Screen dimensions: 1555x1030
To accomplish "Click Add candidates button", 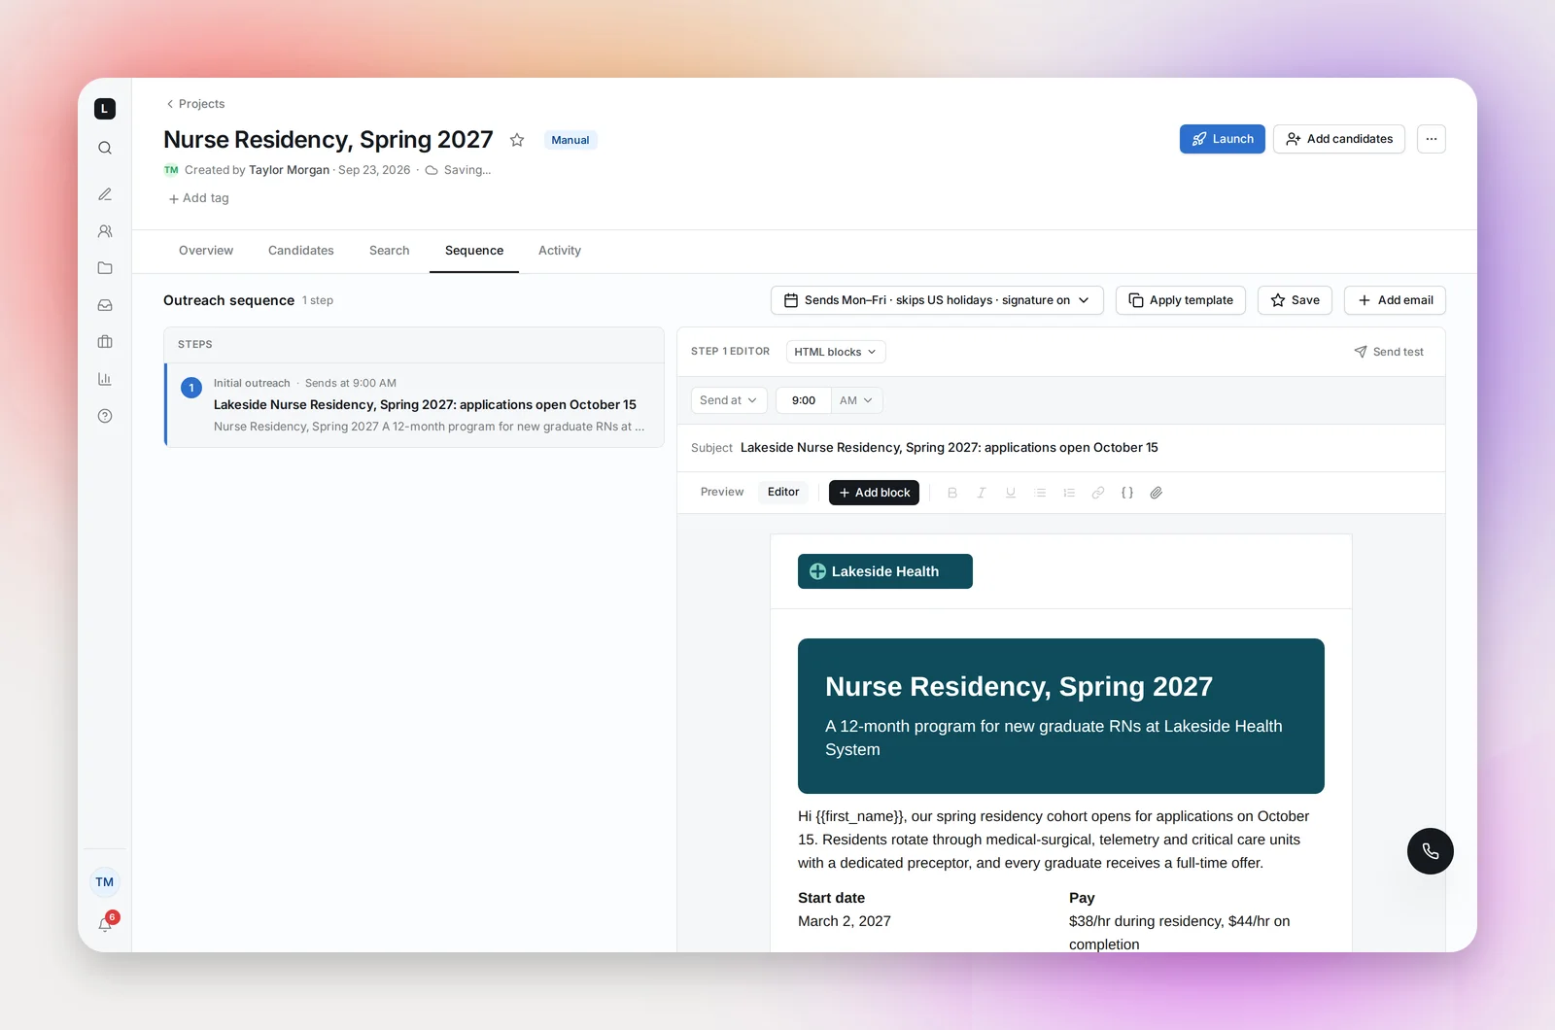I will 1339,139.
